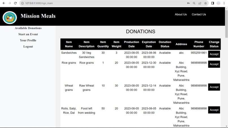Open site information icon in address bar
Viewport: 228px width, 128px height.
pos(23,3)
